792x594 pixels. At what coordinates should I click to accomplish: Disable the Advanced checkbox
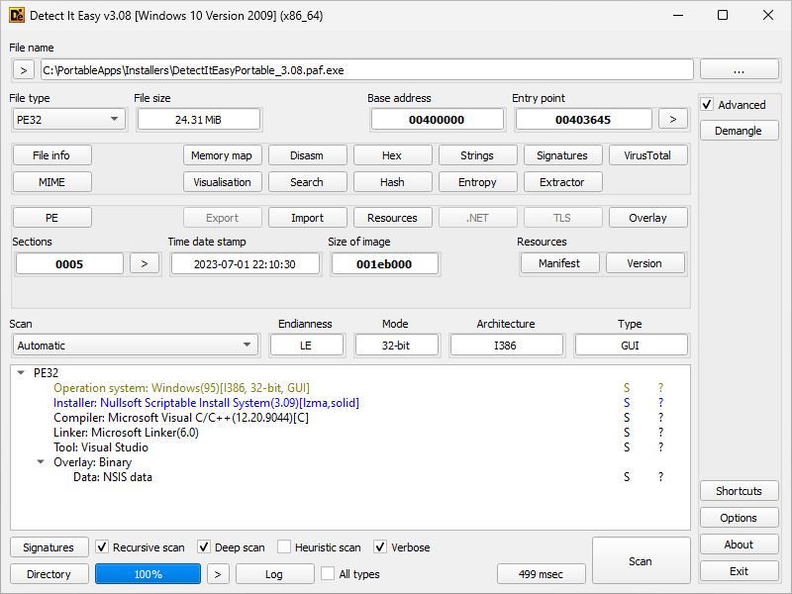coord(707,105)
